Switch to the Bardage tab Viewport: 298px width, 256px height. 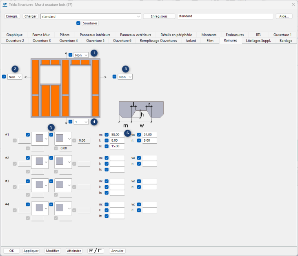pos(285,41)
